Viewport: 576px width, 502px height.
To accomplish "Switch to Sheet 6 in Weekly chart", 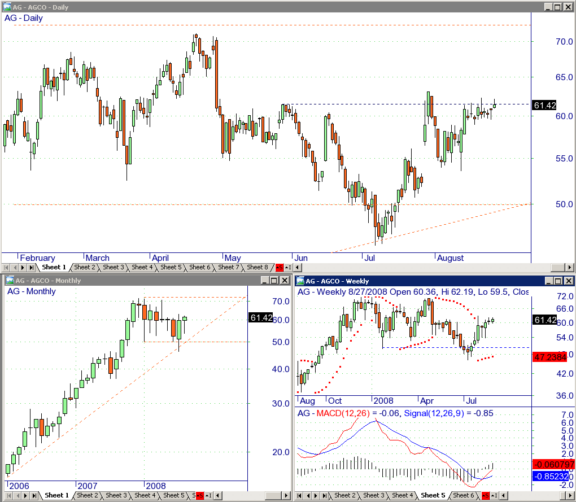I will tap(463, 495).
